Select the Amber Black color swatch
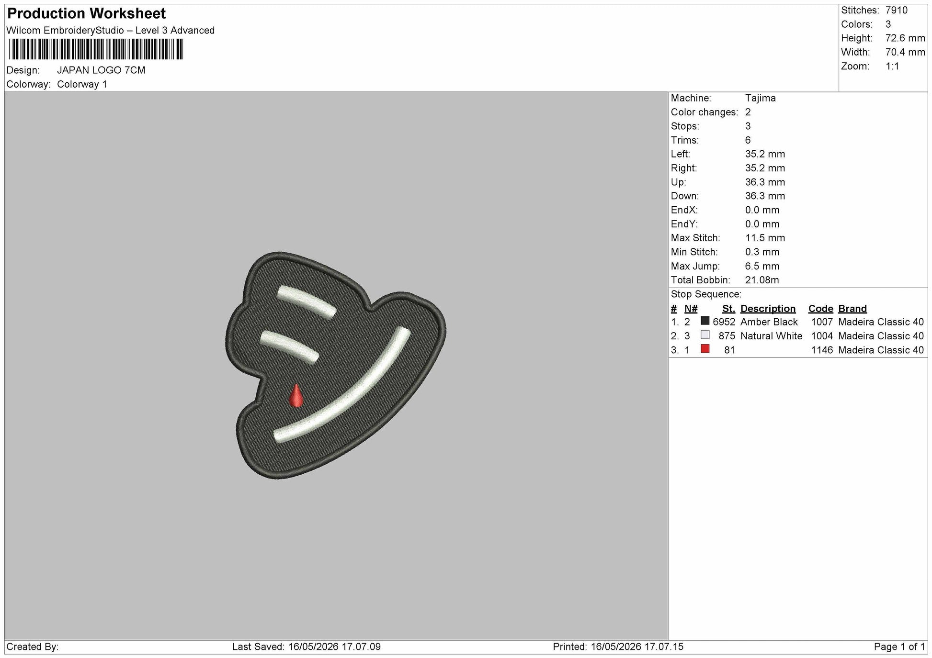 pyautogui.click(x=705, y=321)
